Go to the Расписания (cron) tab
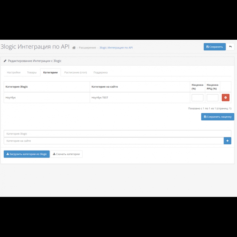The width and height of the screenshot is (237, 237). [x=75, y=73]
